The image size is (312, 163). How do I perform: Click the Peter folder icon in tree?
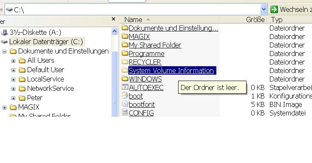pos(22,98)
